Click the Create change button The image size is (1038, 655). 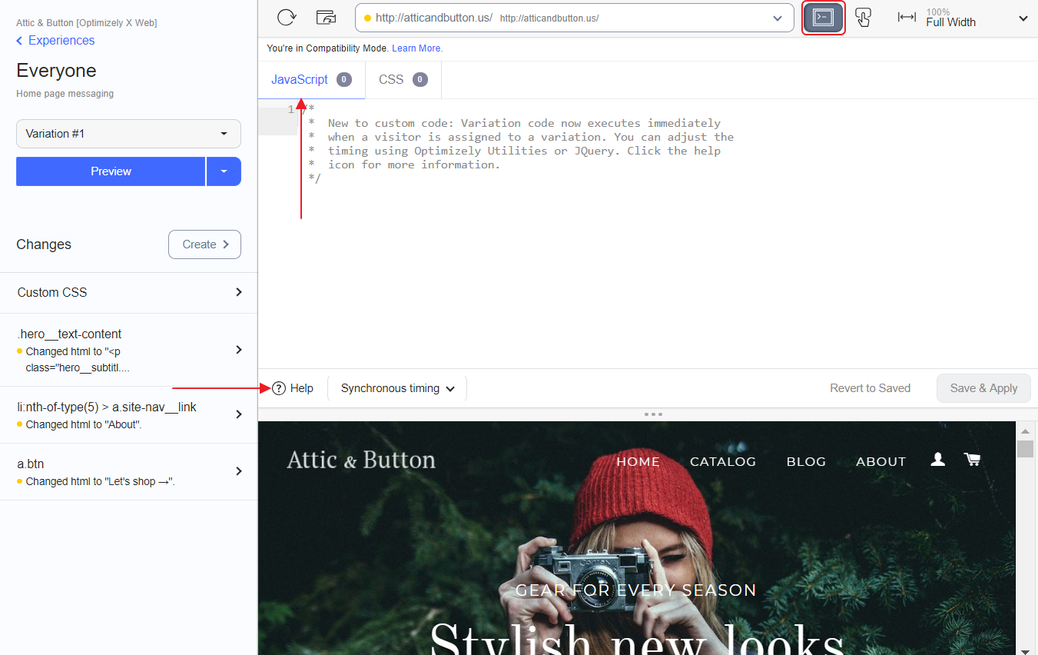point(204,244)
